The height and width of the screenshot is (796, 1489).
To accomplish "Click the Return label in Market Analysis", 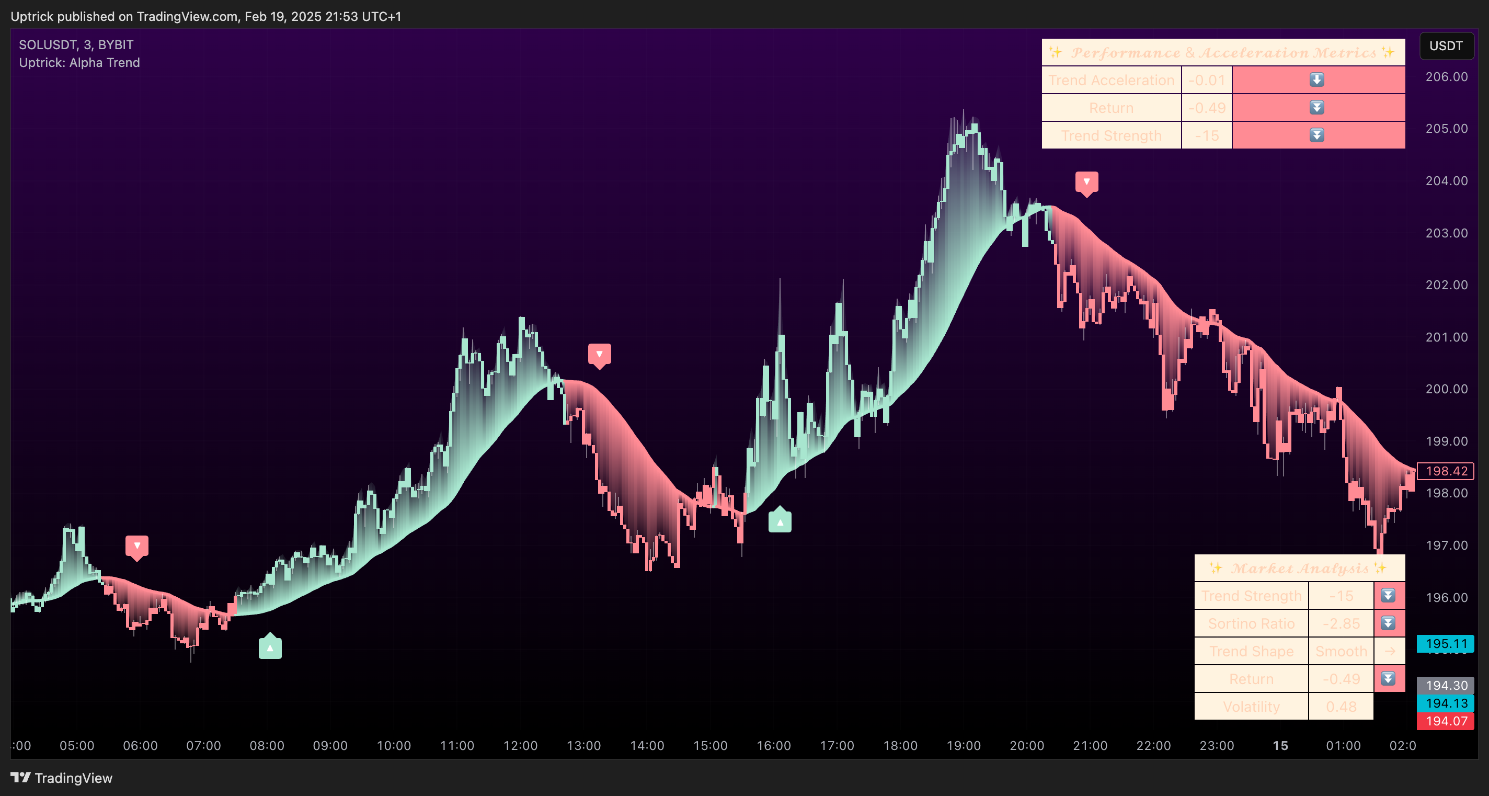I will point(1252,679).
